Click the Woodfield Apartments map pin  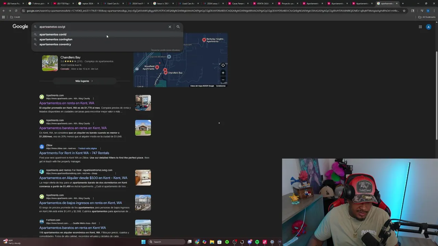pyautogui.click(x=157, y=67)
